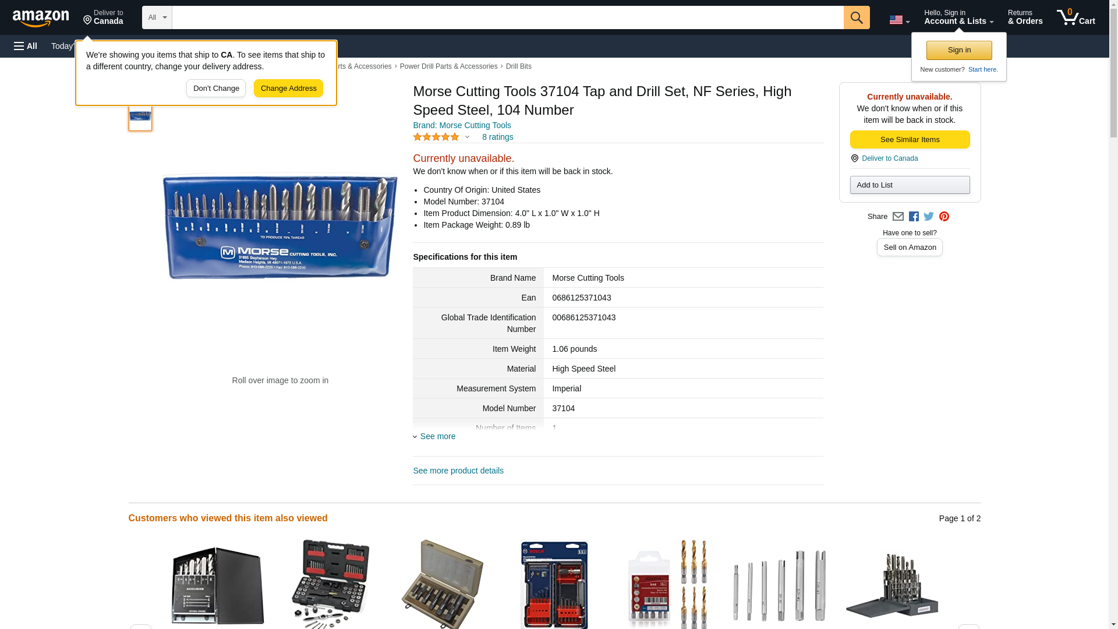The image size is (1118, 629).
Task: Click the Amazon logo
Action: (x=41, y=19)
